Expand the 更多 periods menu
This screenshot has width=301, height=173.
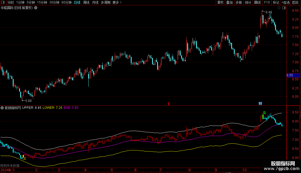coord(117,2)
